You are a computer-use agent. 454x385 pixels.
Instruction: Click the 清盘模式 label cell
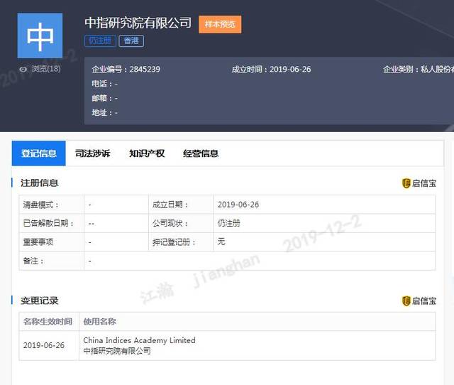click(x=52, y=205)
